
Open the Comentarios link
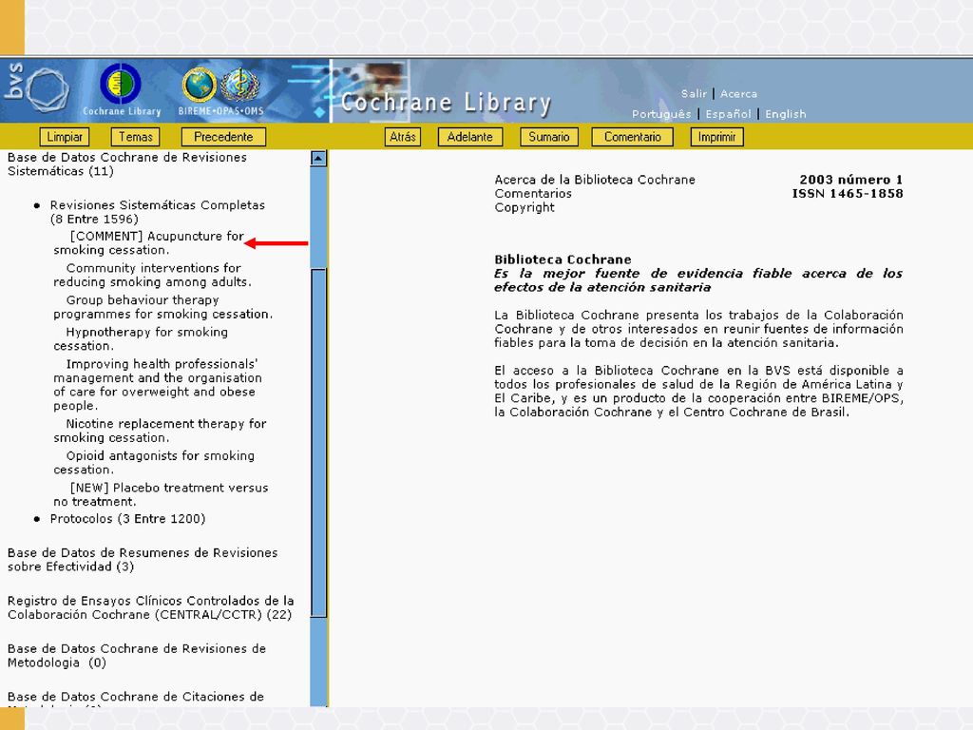click(533, 194)
